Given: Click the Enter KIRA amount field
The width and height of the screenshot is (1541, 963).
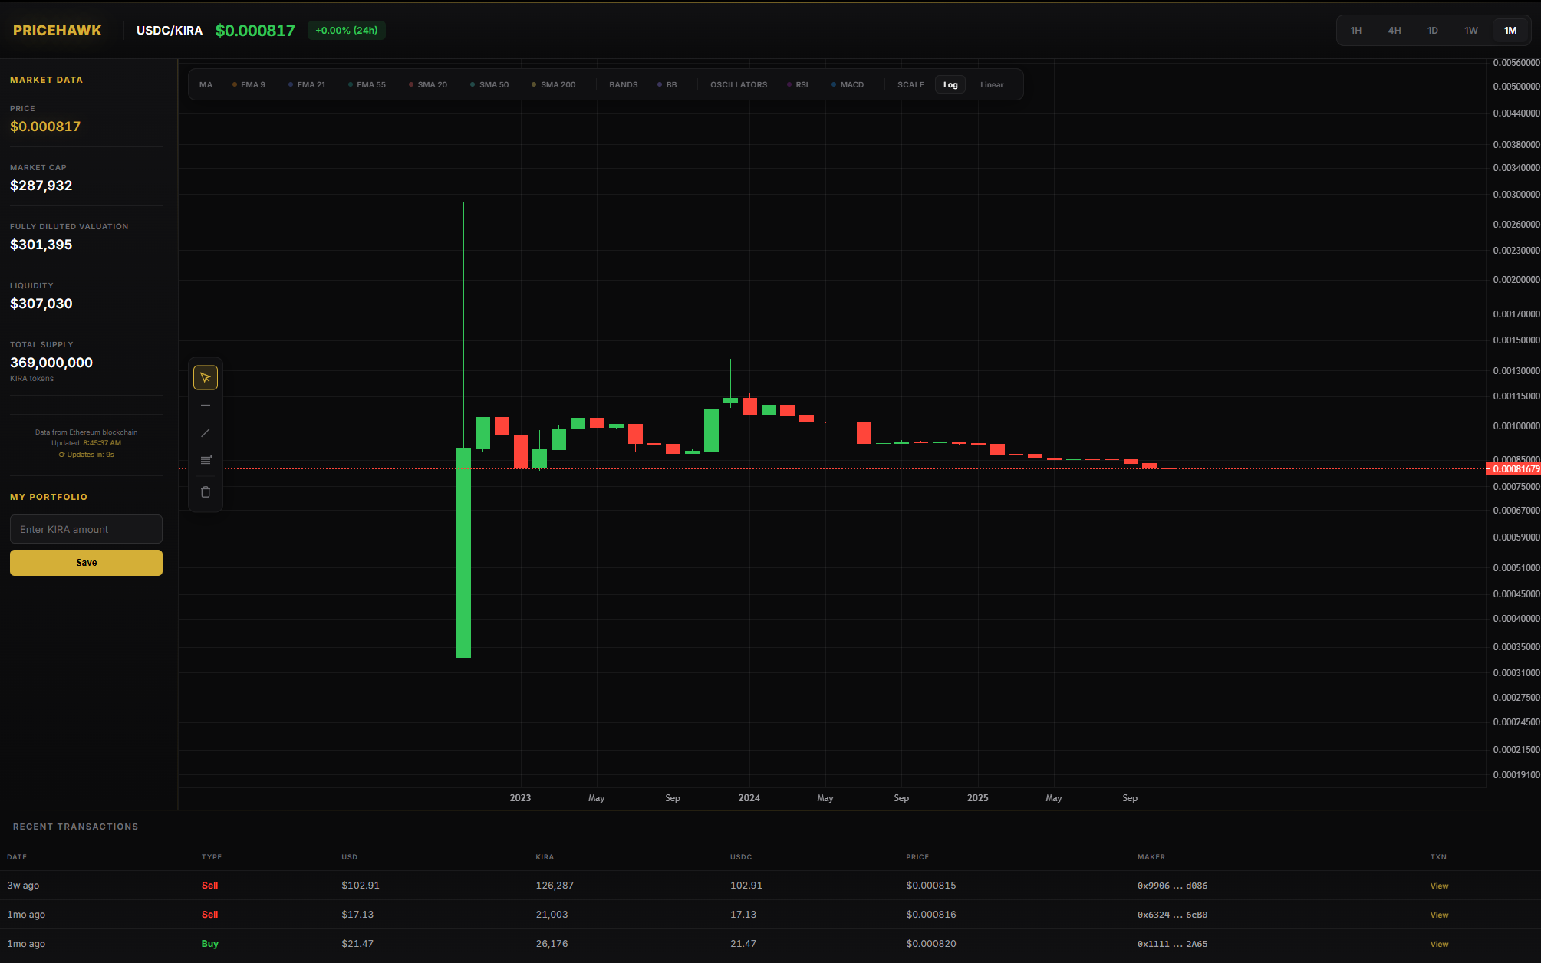Looking at the screenshot, I should tap(86, 529).
